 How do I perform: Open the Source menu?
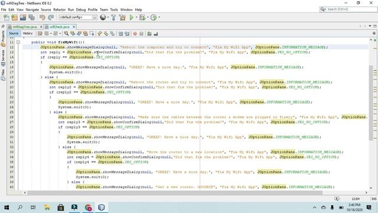click(x=46, y=9)
